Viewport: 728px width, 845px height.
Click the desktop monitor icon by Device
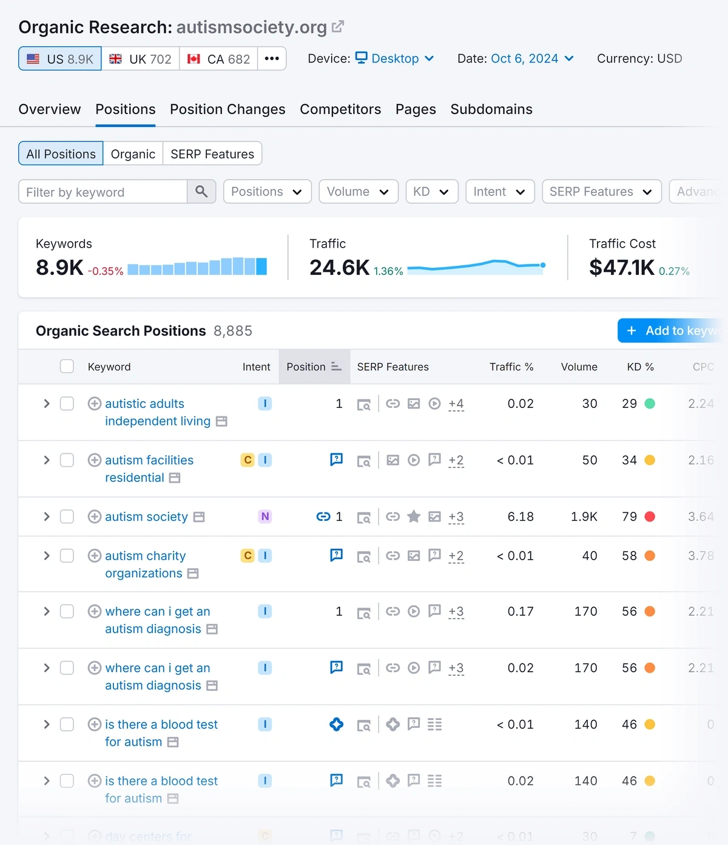[362, 58]
